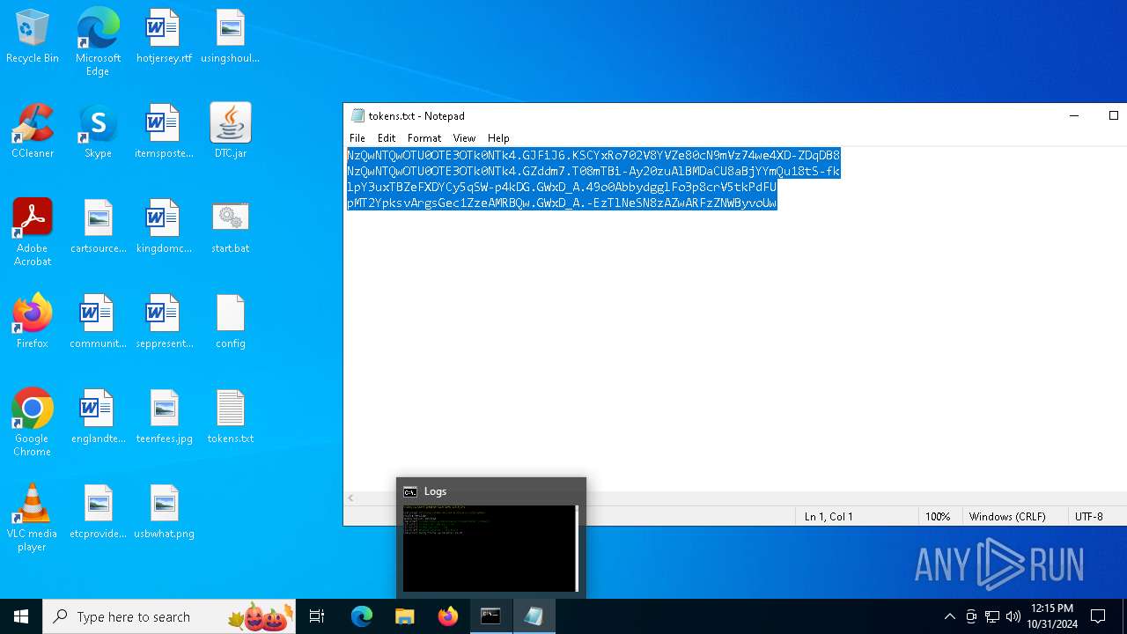This screenshot has height=634, width=1127.
Task: Click the UTF-8 encoding status entry
Action: coord(1089,517)
